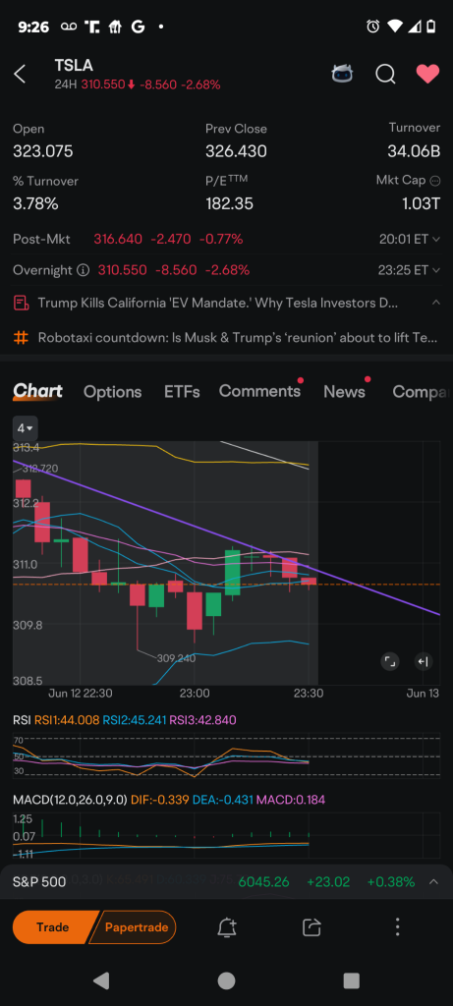
Task: Open the robot assistant icon
Action: pos(342,74)
